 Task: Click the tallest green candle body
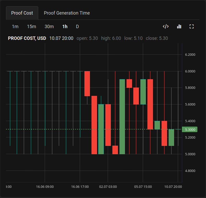pyautogui.click(x=122, y=117)
